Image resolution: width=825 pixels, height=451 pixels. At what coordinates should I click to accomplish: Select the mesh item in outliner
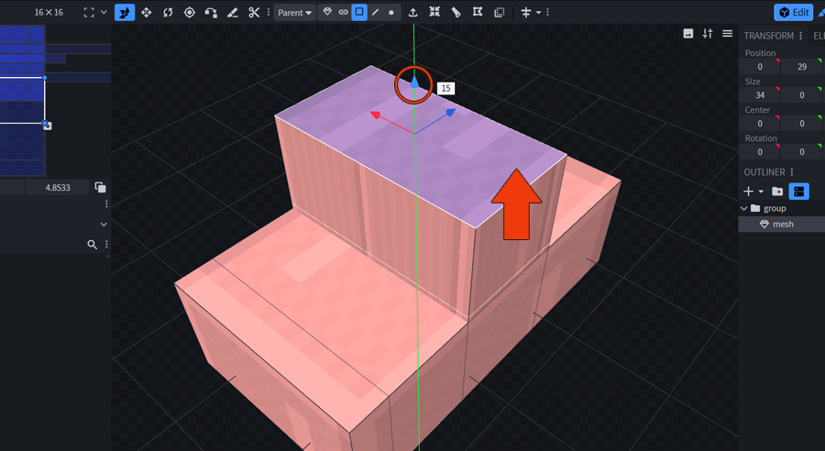[782, 224]
